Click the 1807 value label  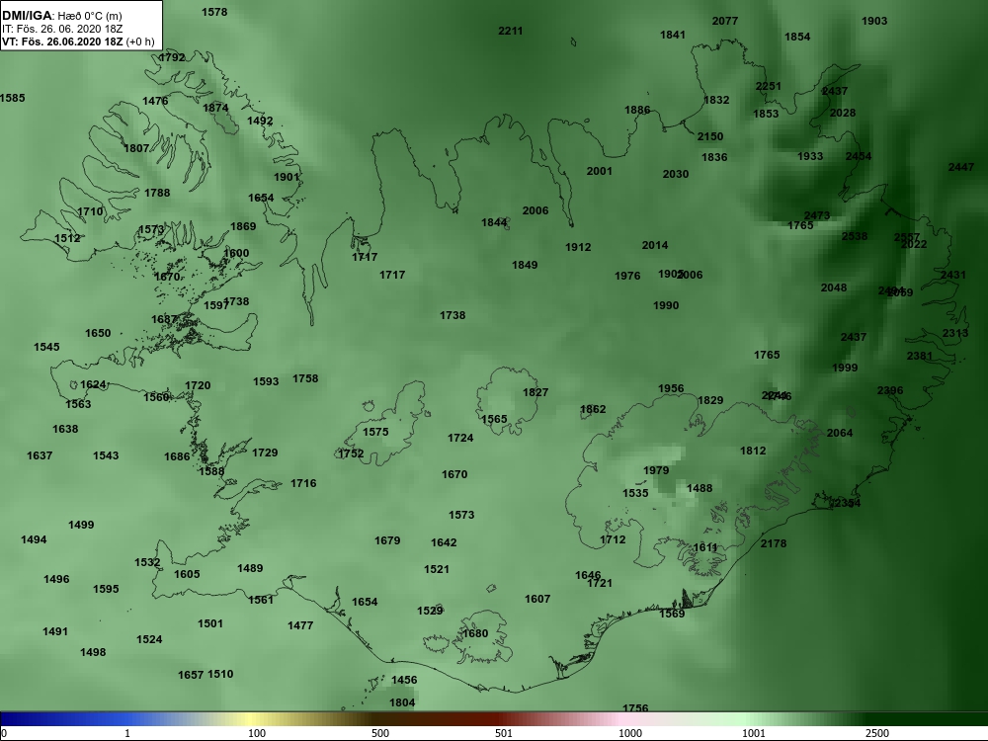pyautogui.click(x=136, y=148)
